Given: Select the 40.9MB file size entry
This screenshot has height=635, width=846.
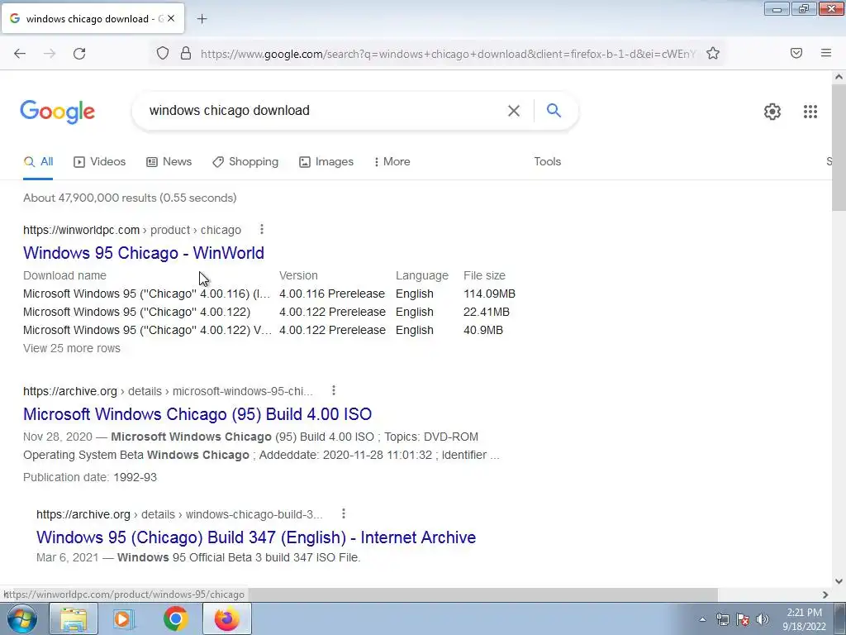Looking at the screenshot, I should pos(483,330).
